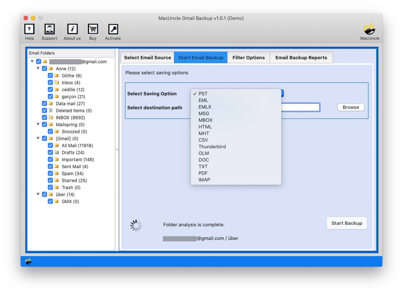Collapse the Aone folder tree
Viewport: 403px width, 294px height.
[38, 68]
